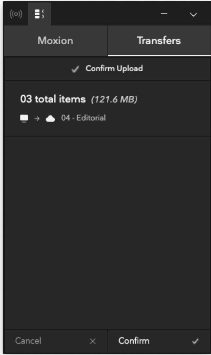Click the checkmark icon in Confirm bar
The image size is (211, 355).
click(x=195, y=341)
